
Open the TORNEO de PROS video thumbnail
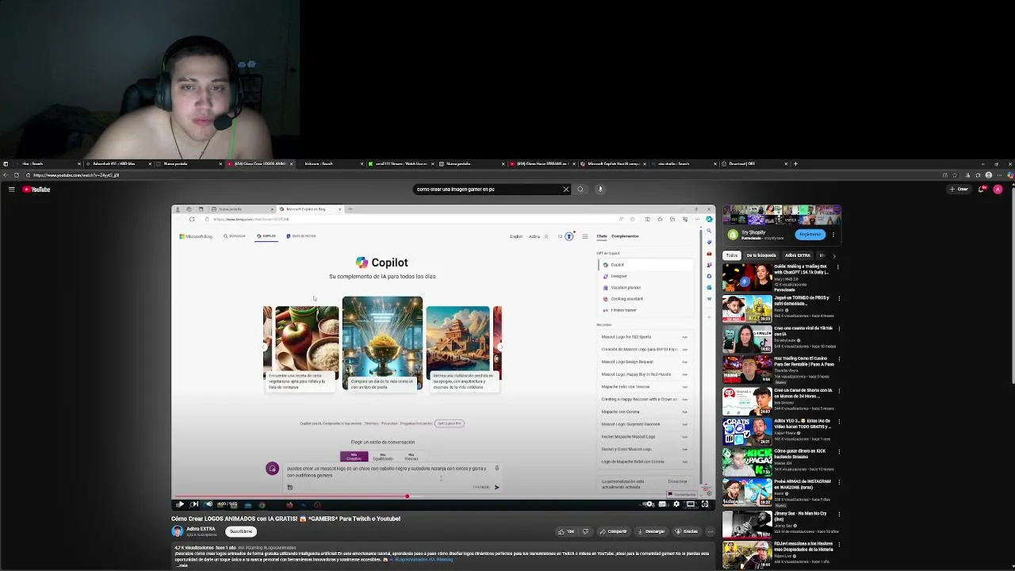pos(747,309)
